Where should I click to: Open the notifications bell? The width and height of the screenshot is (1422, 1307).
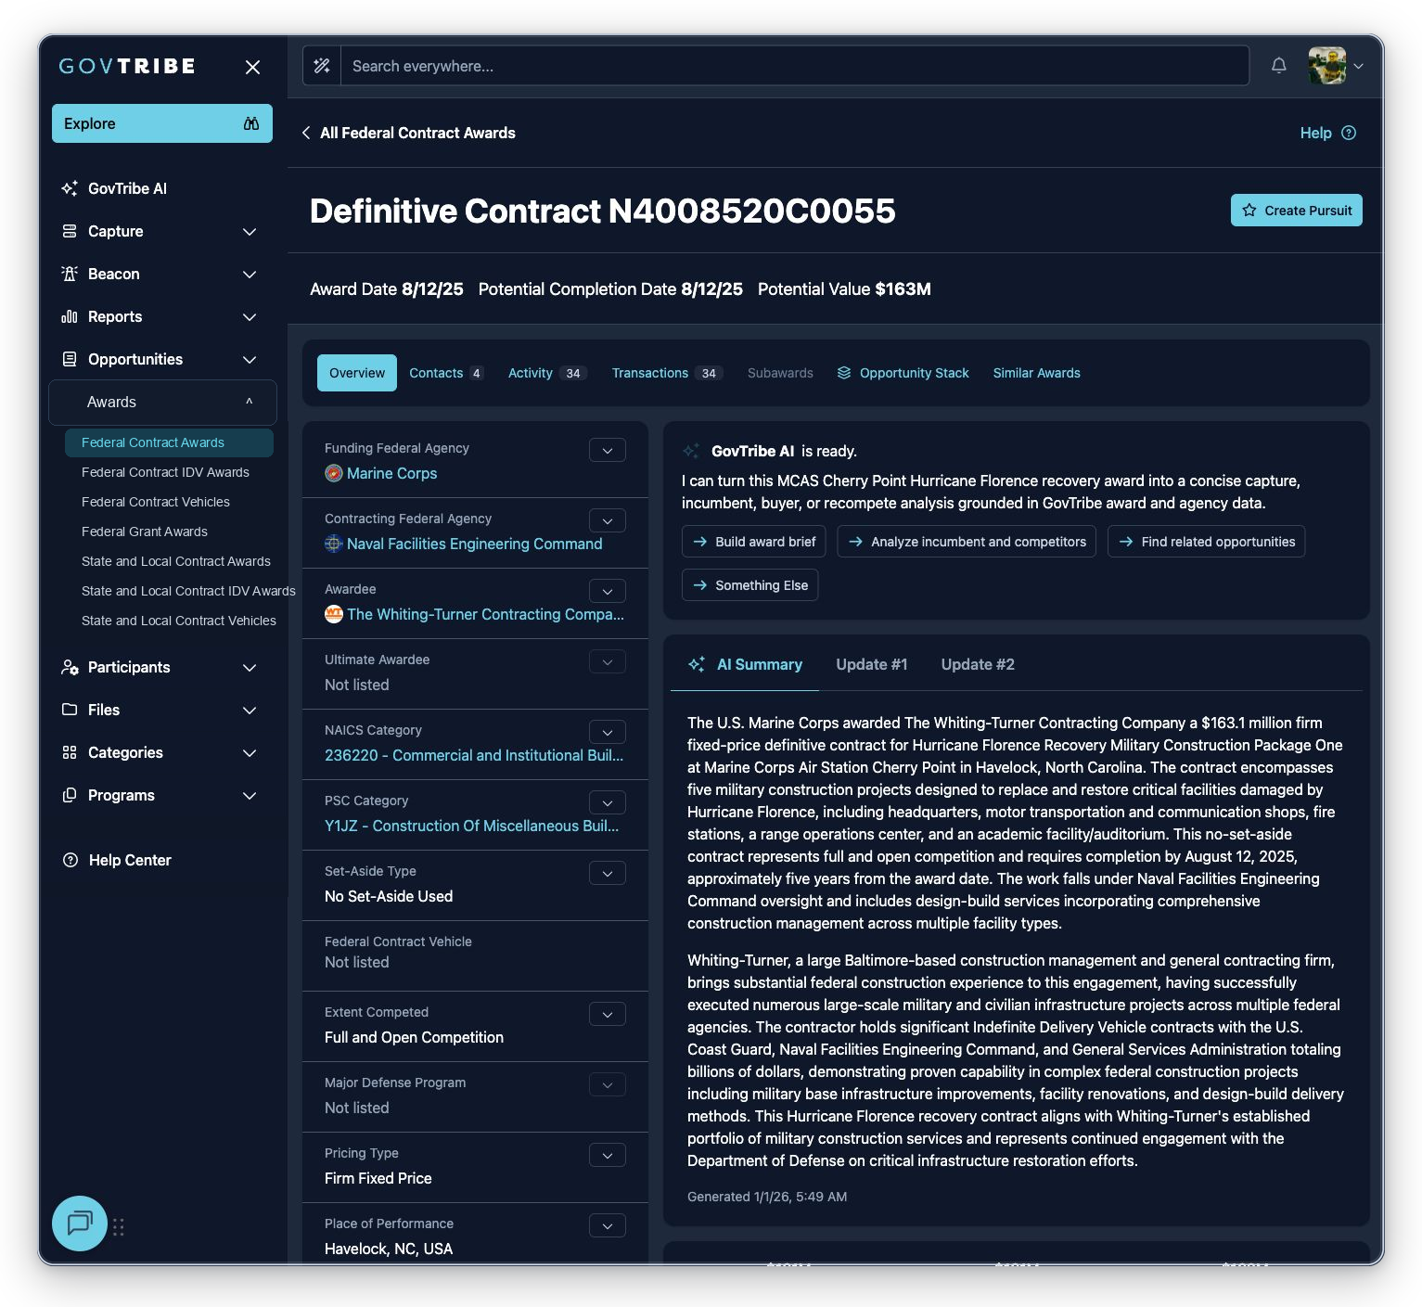pyautogui.click(x=1279, y=66)
